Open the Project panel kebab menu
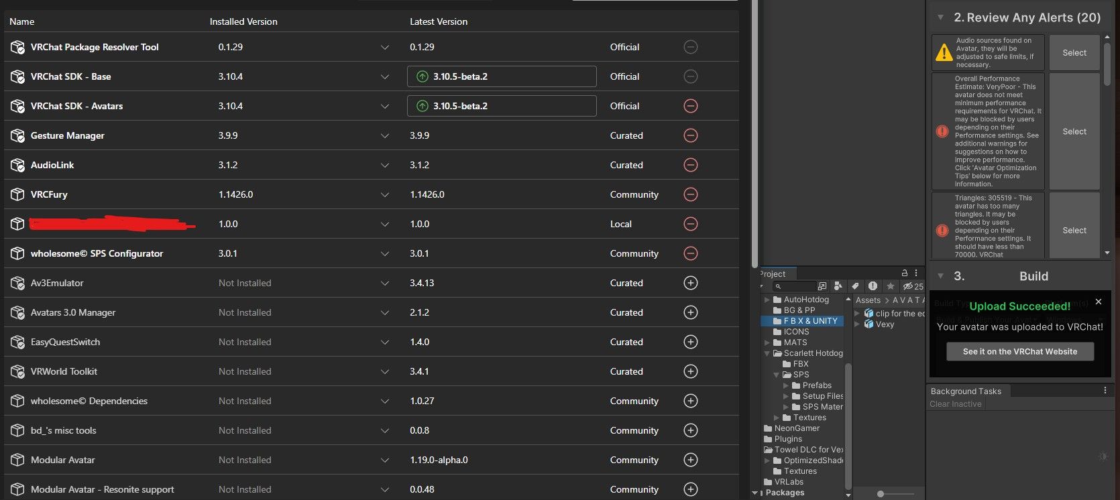The width and height of the screenshot is (1120, 500). tap(917, 273)
